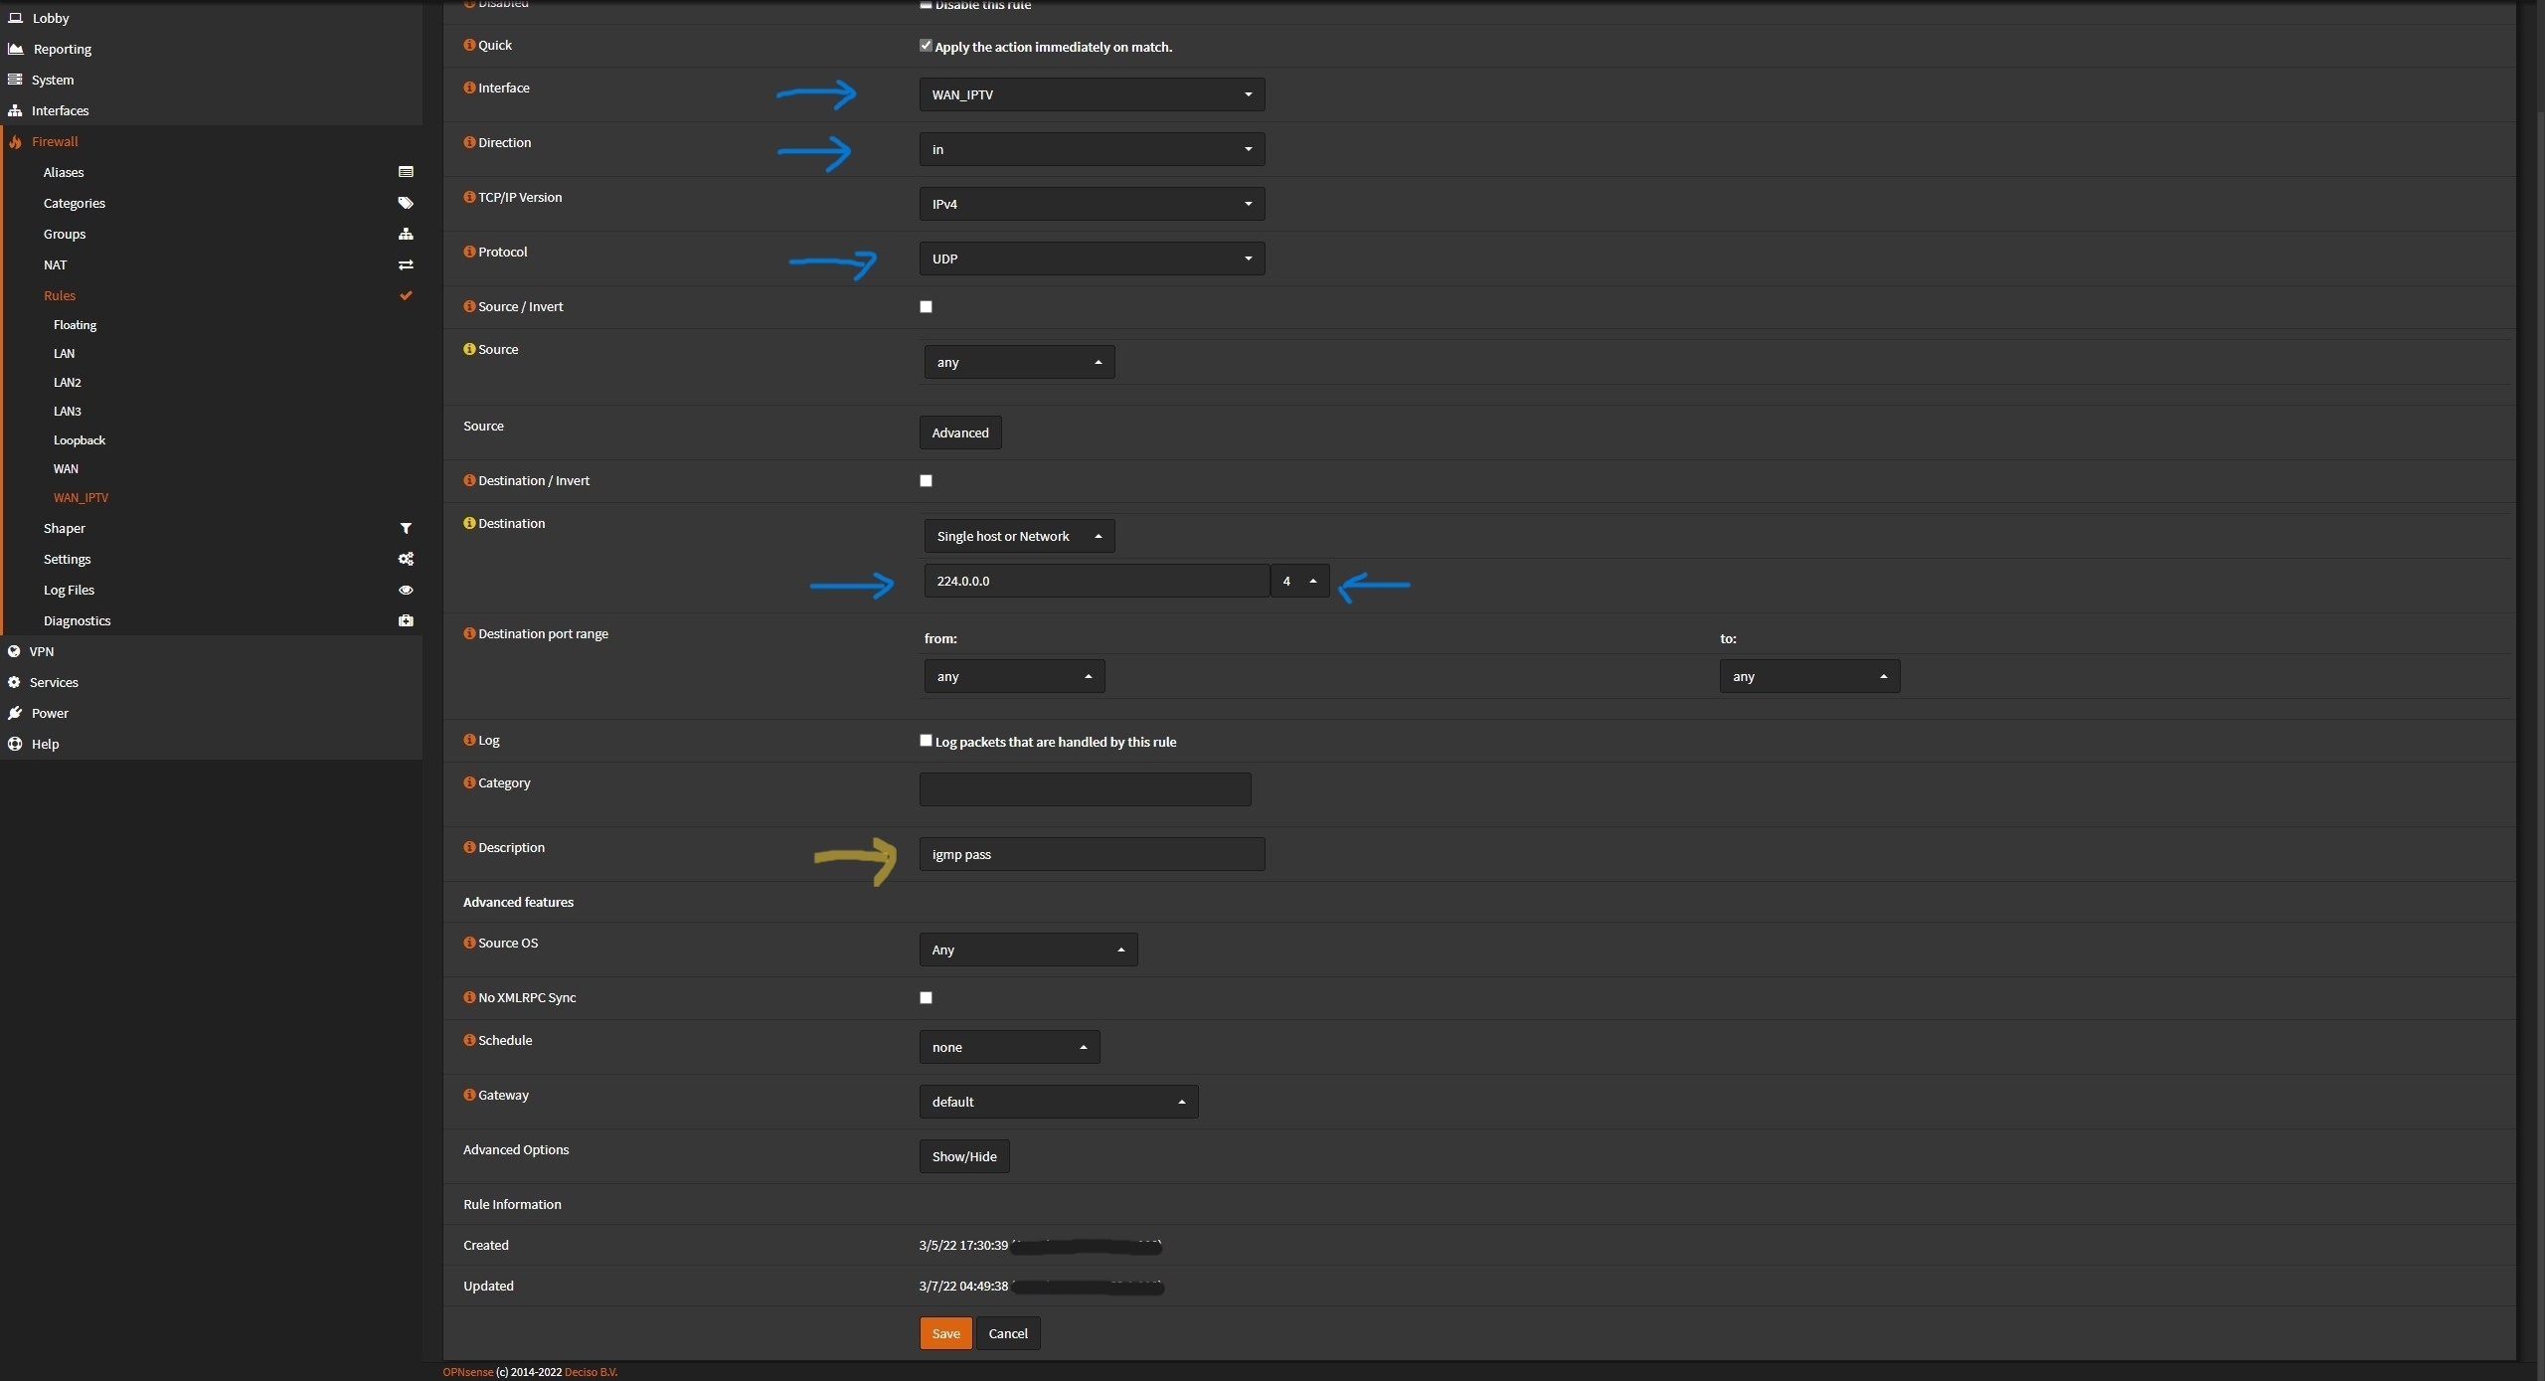The height and width of the screenshot is (1381, 2545).
Task: Click the orange Save button
Action: [945, 1333]
